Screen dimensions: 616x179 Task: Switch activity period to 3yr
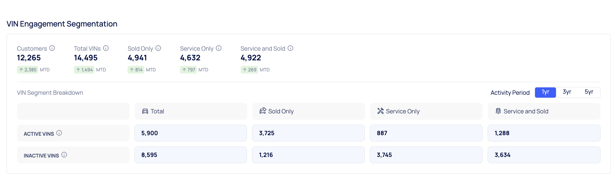tap(567, 92)
